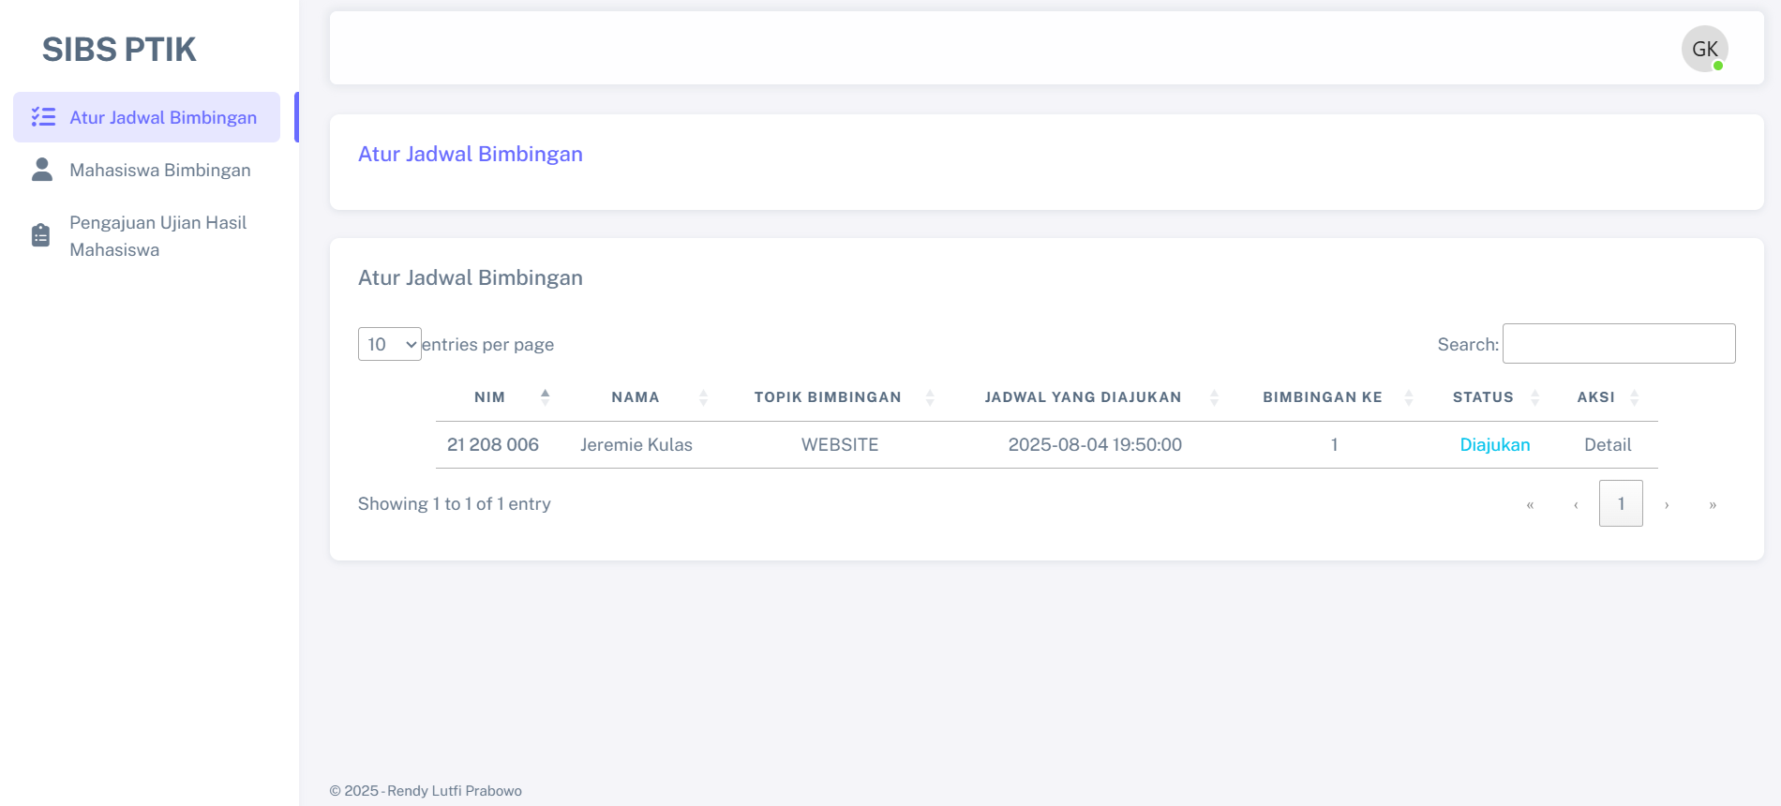
Task: Click the person icon beside Mahasiswa Bimbingan
Action: pos(42,170)
